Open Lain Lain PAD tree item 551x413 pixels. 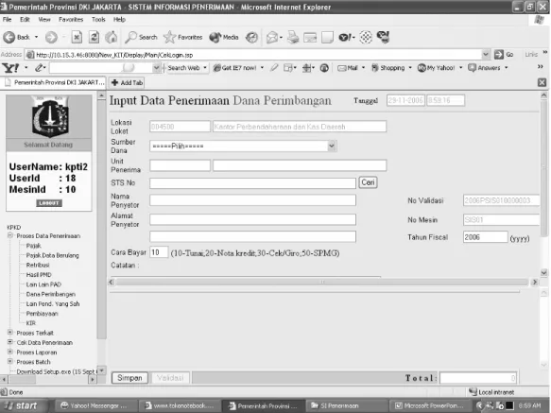coord(43,284)
